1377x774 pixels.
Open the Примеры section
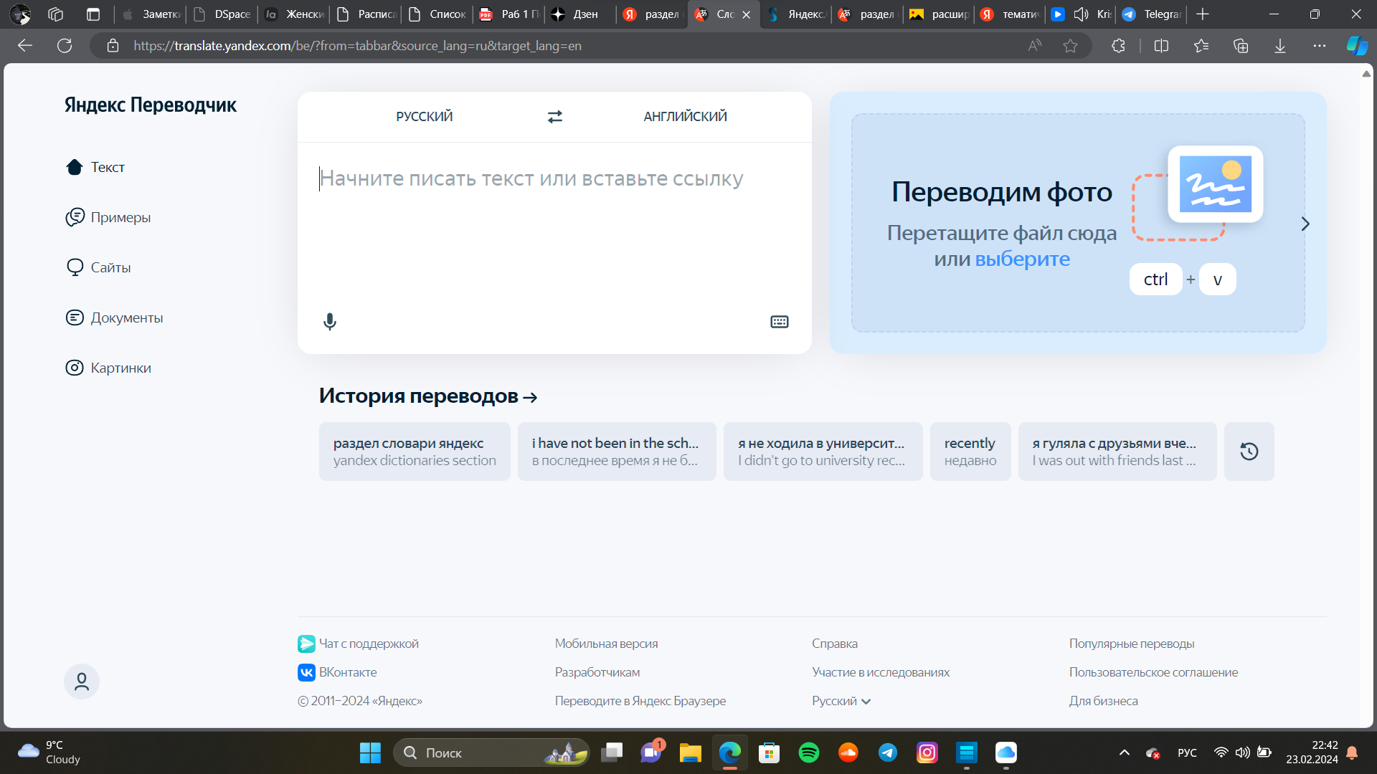108,217
